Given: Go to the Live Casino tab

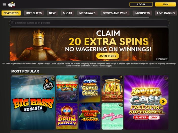Looking at the screenshot, I should 166,13.
